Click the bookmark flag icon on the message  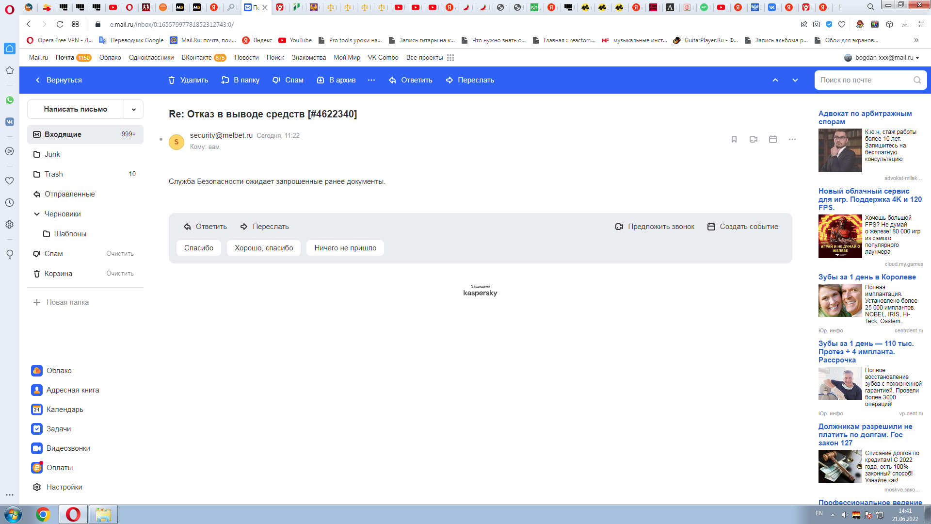click(734, 139)
